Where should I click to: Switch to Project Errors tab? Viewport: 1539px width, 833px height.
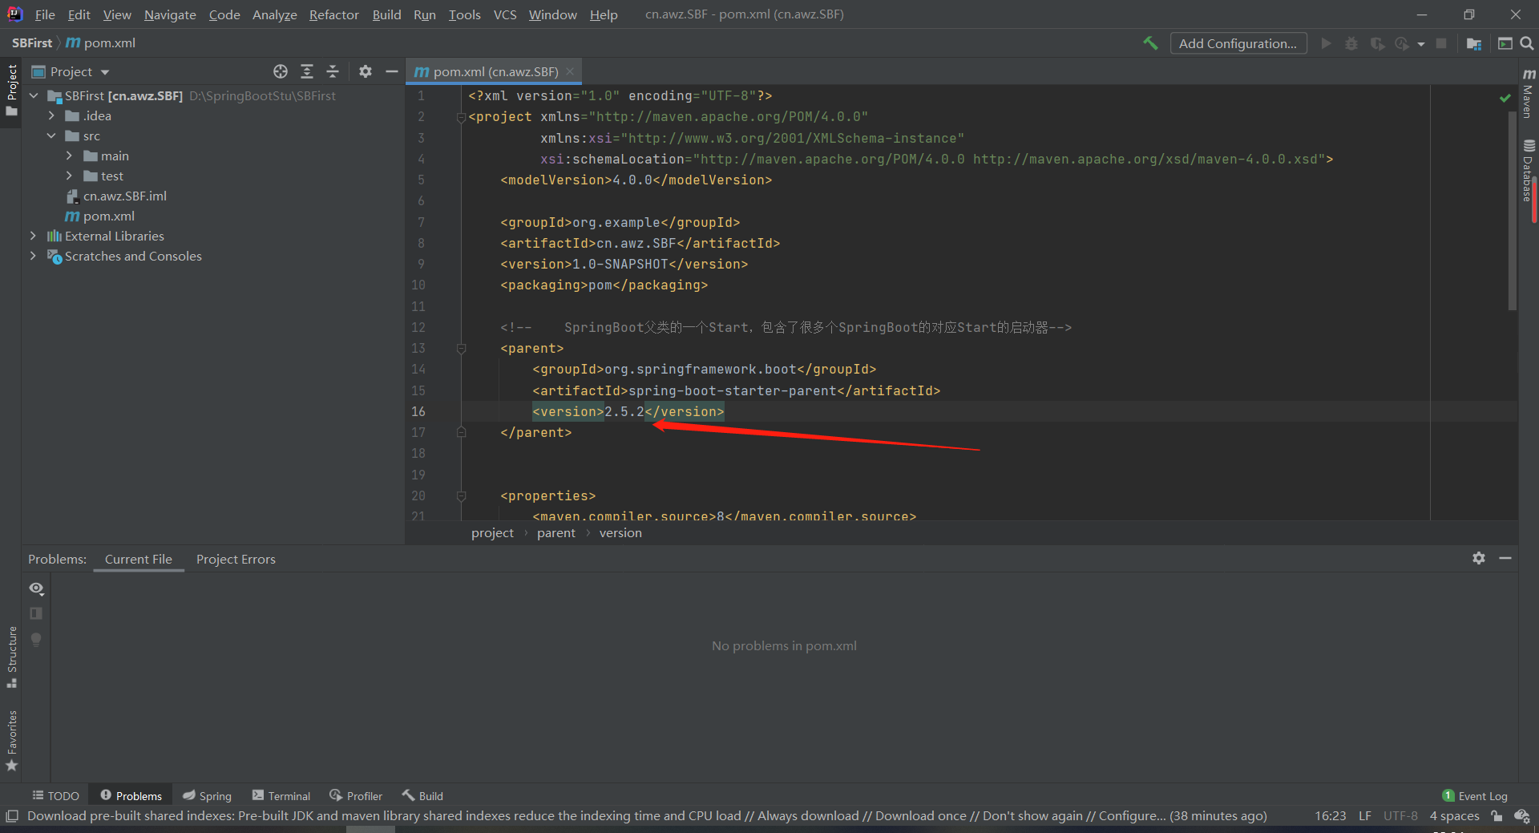(x=236, y=559)
